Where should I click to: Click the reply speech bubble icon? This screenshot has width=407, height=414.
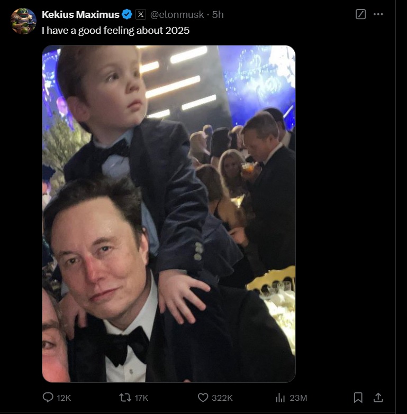click(48, 398)
